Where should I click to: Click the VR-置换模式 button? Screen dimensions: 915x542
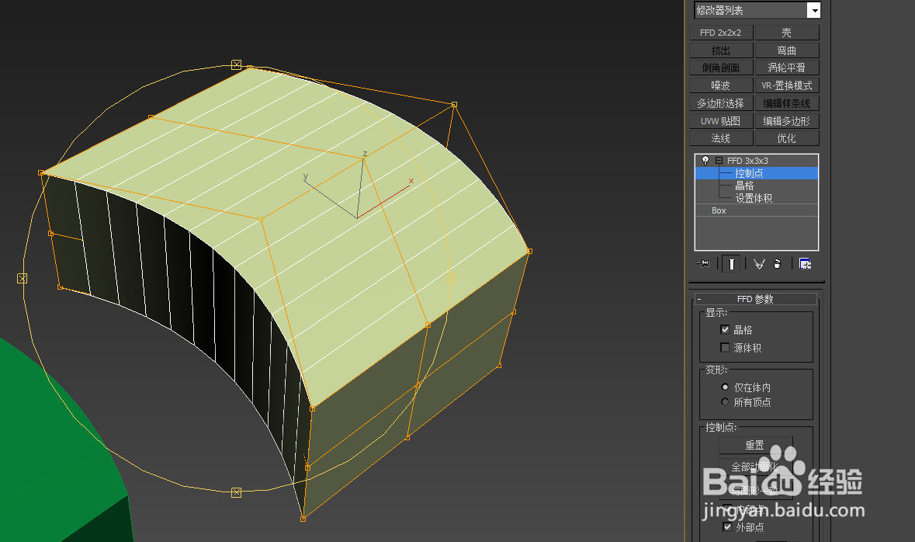(787, 85)
